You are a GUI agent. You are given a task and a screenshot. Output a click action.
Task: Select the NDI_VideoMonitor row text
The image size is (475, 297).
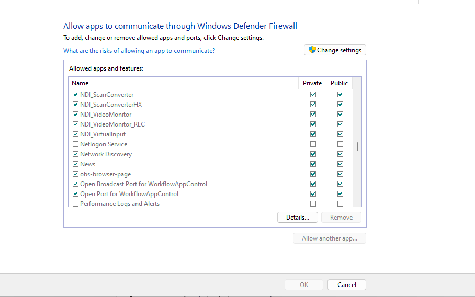point(106,115)
